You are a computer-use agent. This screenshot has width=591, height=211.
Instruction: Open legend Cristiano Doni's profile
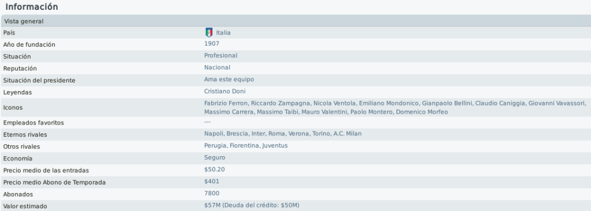(225, 91)
